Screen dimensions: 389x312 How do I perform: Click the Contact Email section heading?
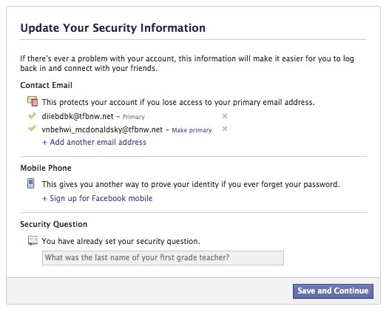(46, 85)
